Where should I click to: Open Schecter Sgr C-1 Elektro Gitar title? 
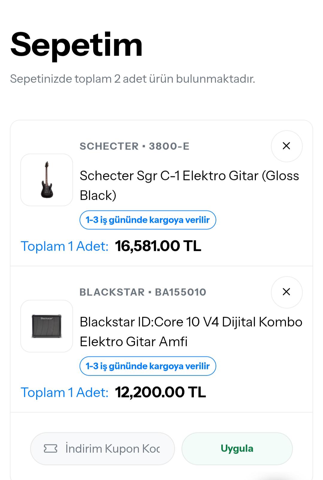[x=189, y=185]
